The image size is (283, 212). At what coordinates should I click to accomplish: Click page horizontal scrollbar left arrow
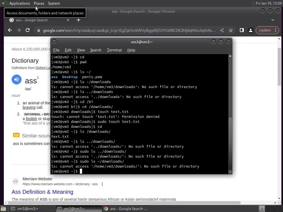point(6,203)
